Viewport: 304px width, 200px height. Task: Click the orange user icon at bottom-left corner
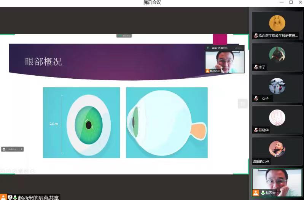click(x=3, y=197)
